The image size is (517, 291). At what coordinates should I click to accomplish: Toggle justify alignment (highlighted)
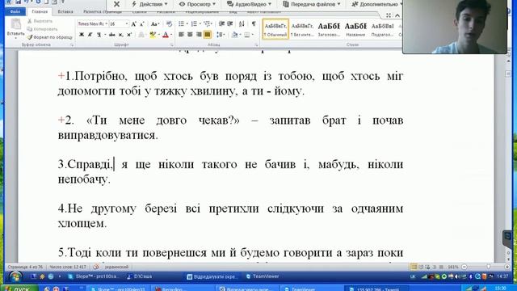click(x=207, y=34)
